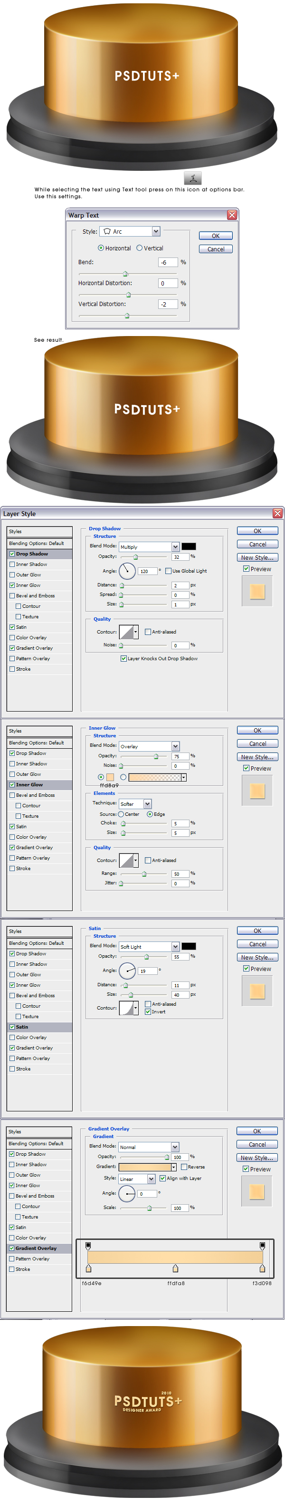
Task: Click New Style... in Drop Shadow dialog
Action: click(257, 558)
